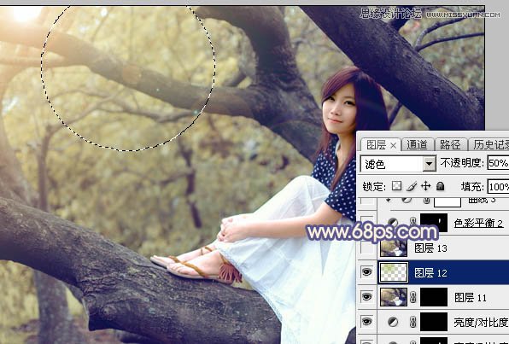Show the 图层 13 layer visibility box
This screenshot has width=509, height=344.
click(367, 248)
